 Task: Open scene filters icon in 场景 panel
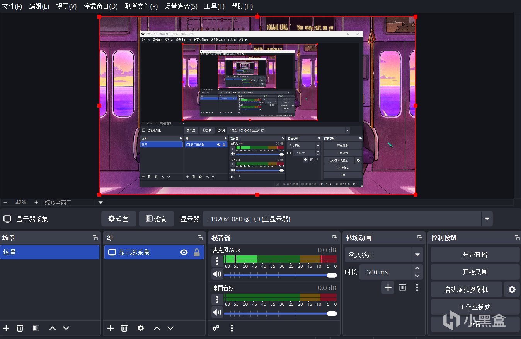coord(36,328)
